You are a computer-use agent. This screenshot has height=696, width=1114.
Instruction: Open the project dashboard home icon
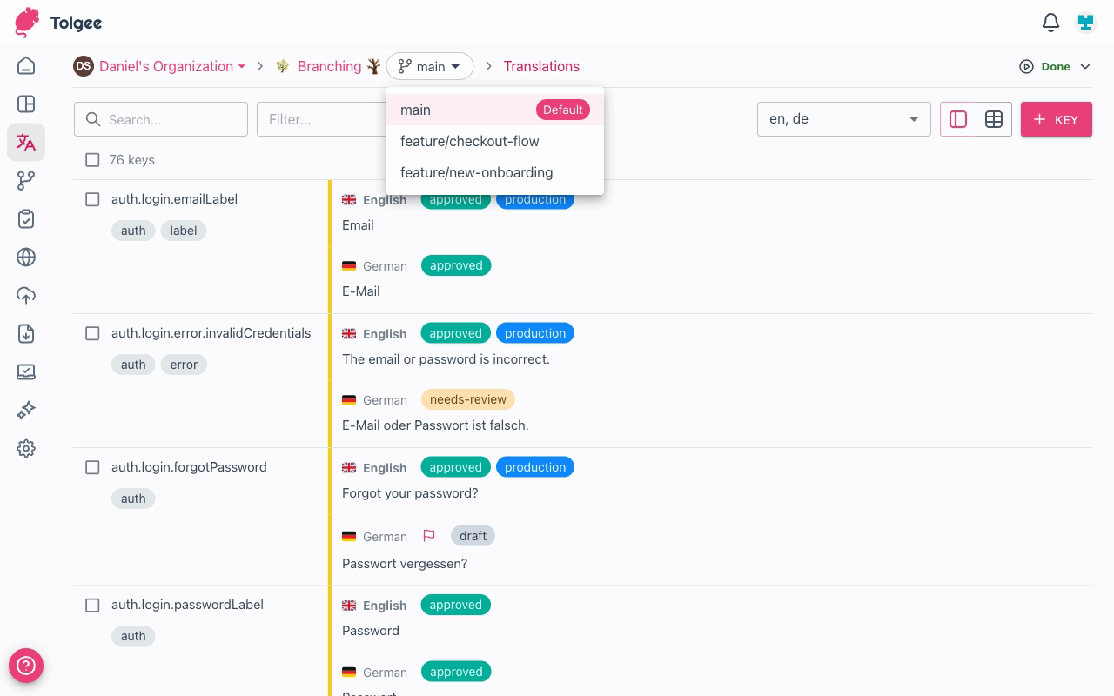[26, 65]
